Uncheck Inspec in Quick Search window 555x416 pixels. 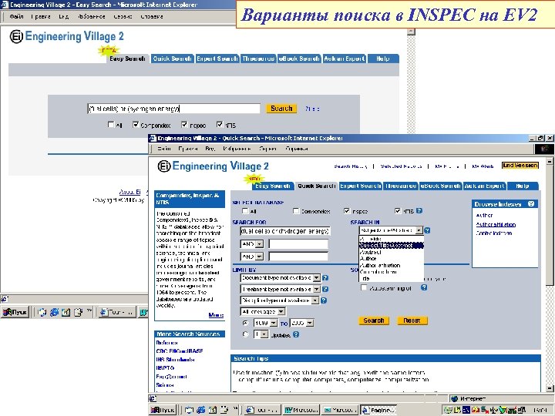point(347,211)
